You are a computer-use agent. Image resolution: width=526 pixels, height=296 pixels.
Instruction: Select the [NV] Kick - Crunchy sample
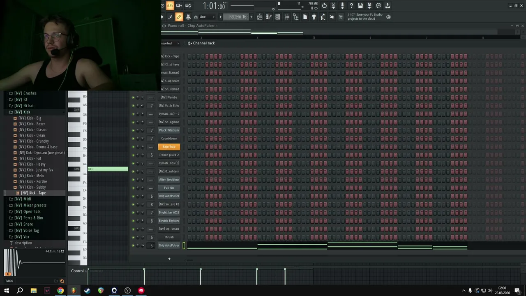point(33,141)
